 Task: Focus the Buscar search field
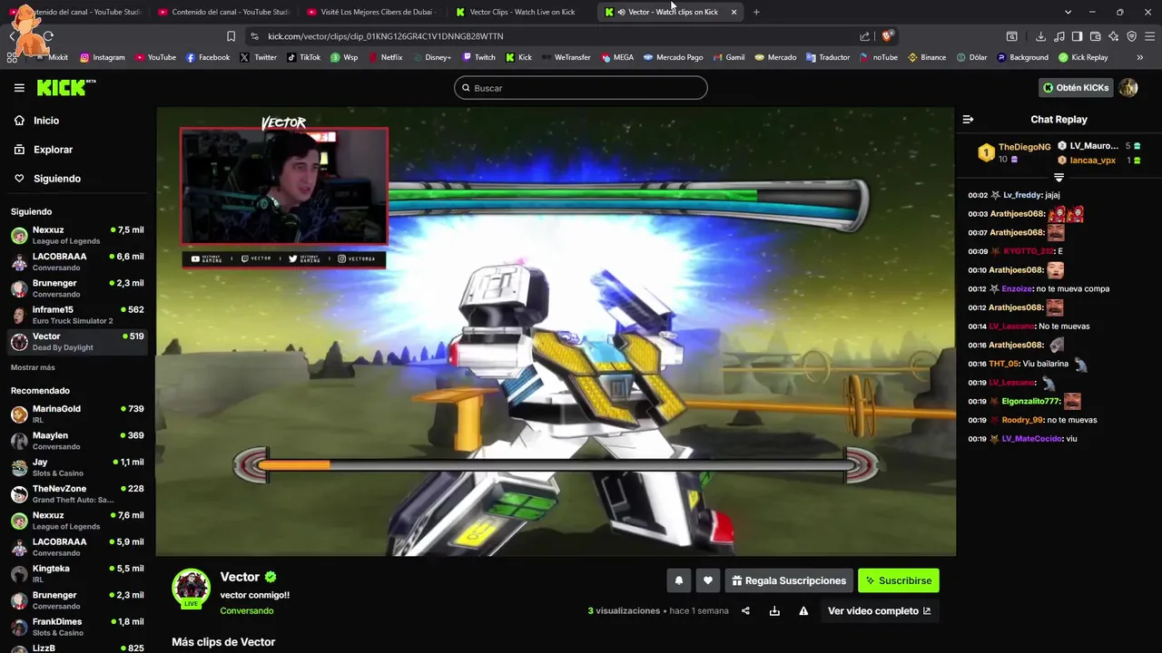coord(581,88)
